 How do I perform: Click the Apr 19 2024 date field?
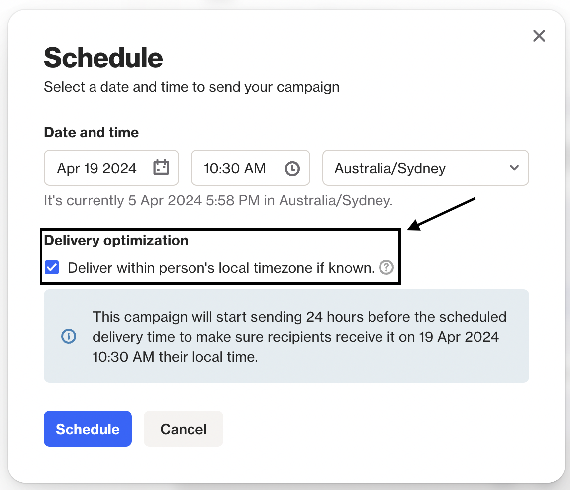coord(97,168)
